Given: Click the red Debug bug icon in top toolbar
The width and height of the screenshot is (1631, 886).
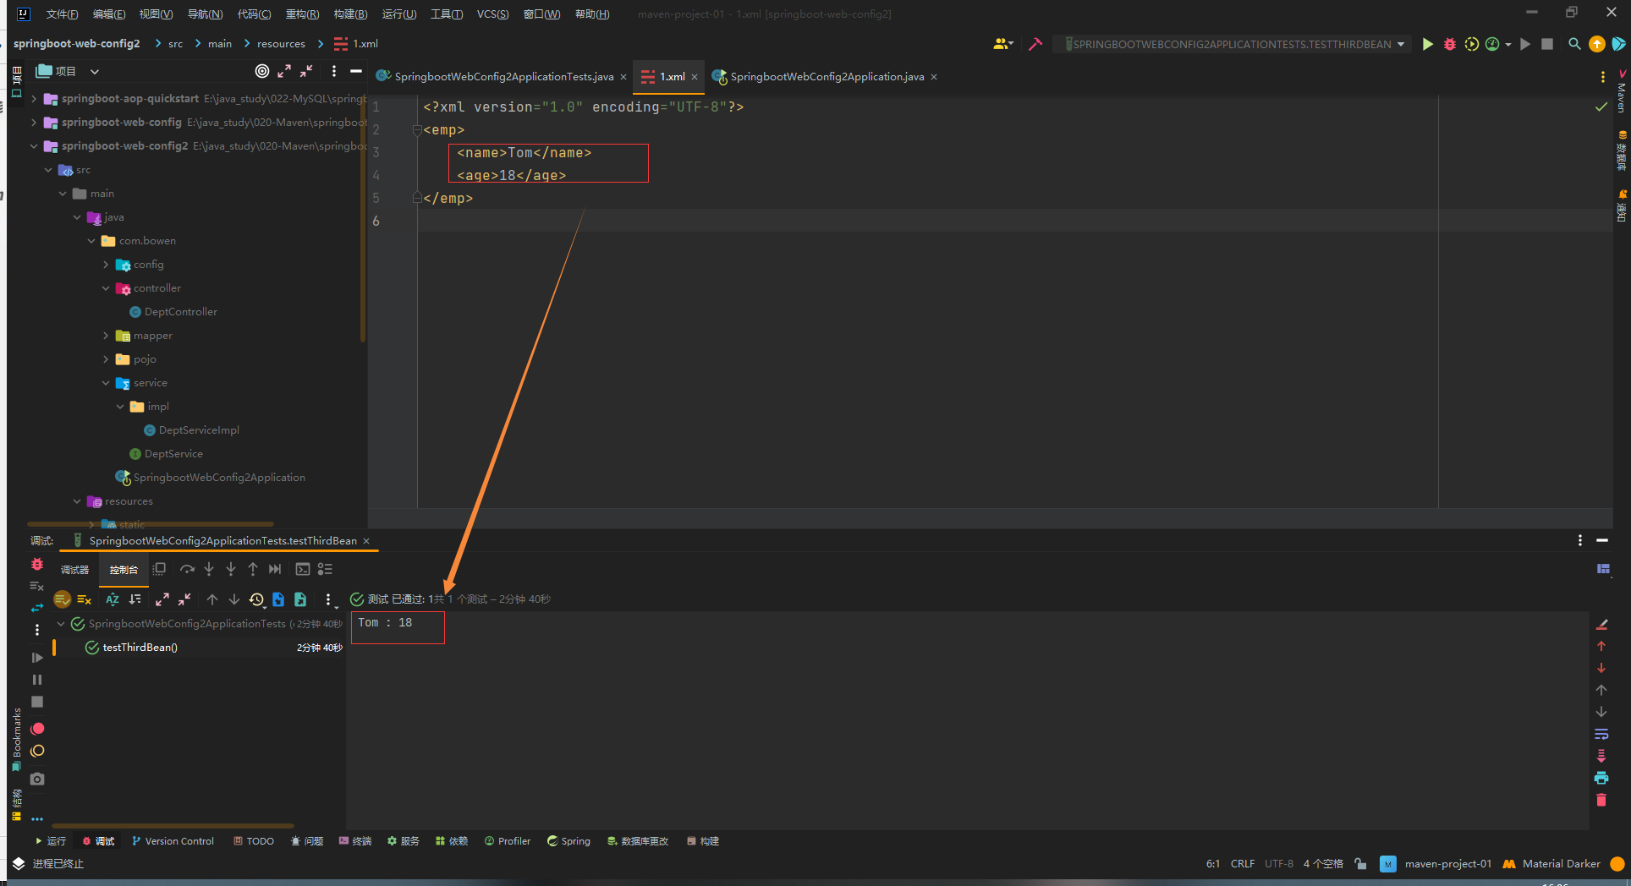Looking at the screenshot, I should coord(1449,44).
